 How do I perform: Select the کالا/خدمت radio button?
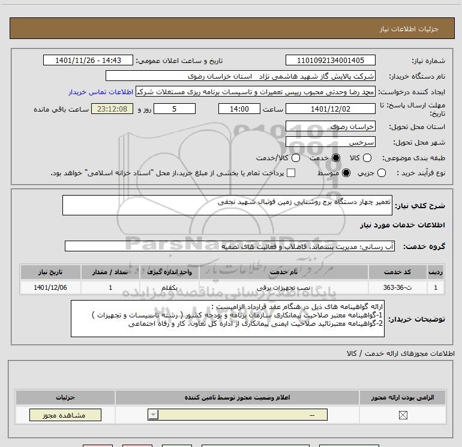pos(296,158)
